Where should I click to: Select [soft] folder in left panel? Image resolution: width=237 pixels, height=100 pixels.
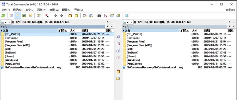pos(57,49)
